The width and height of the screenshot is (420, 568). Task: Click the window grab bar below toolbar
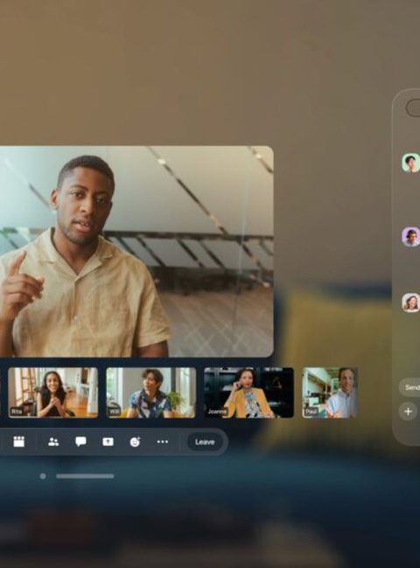(85, 476)
